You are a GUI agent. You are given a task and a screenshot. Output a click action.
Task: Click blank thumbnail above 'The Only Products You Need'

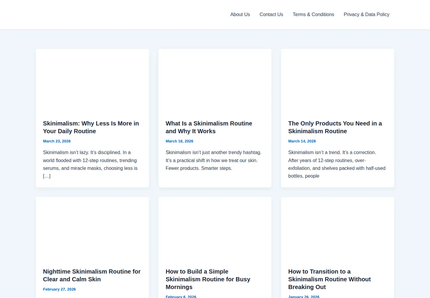(x=337, y=81)
